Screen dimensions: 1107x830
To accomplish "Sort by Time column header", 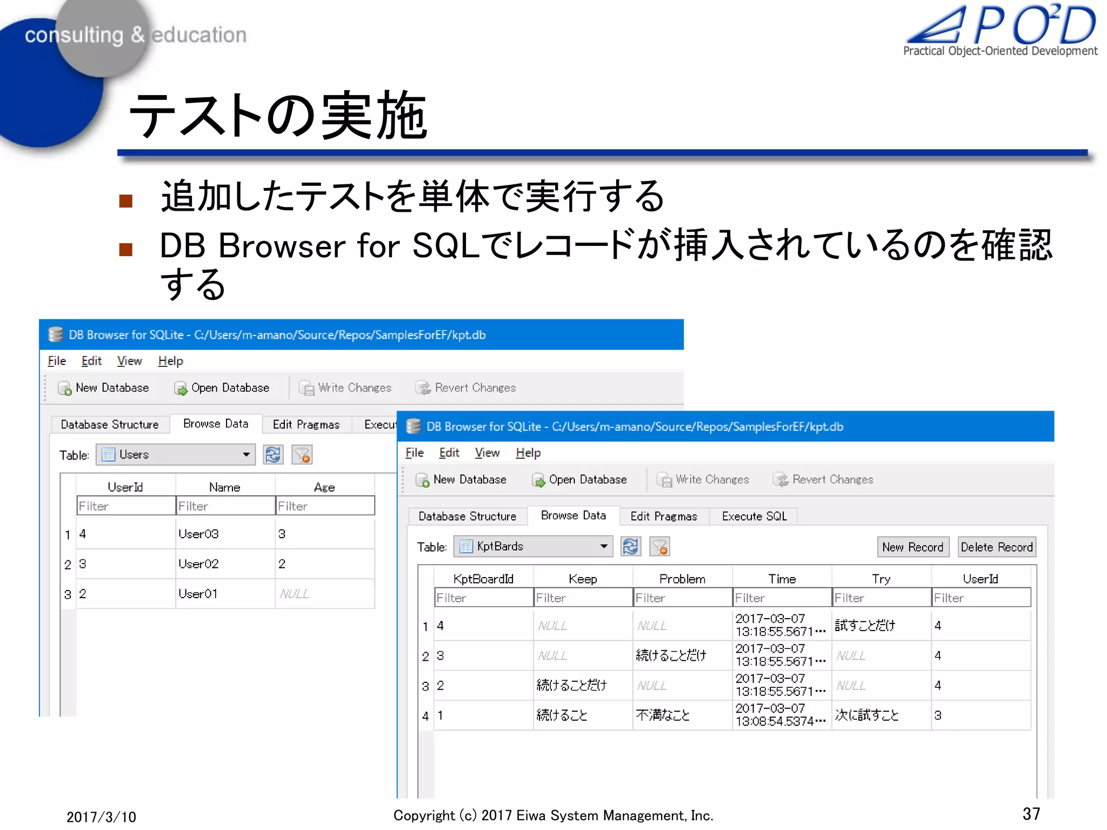I will pos(782,578).
